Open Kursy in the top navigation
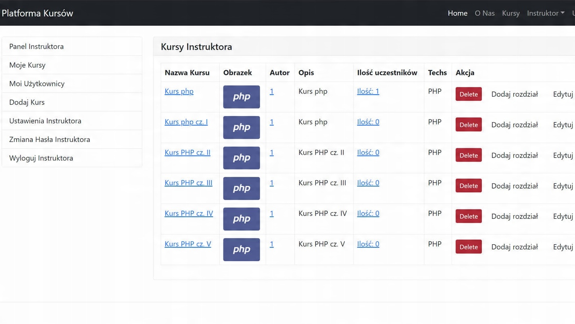The image size is (575, 324). click(x=510, y=13)
